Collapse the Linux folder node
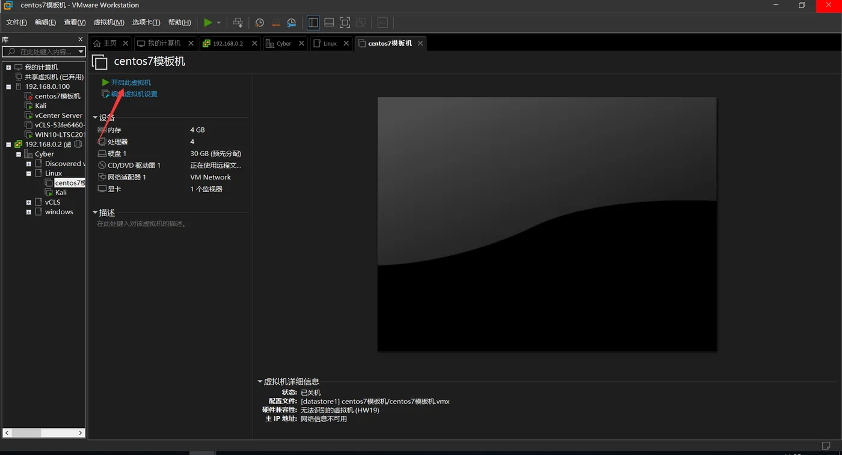Image resolution: width=842 pixels, height=455 pixels. 28,173
